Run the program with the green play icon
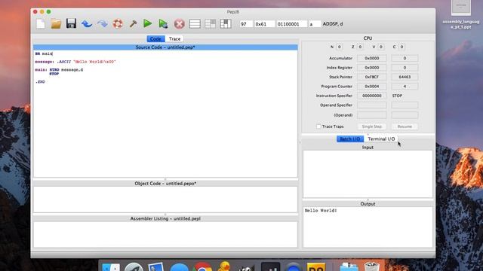 tap(148, 23)
